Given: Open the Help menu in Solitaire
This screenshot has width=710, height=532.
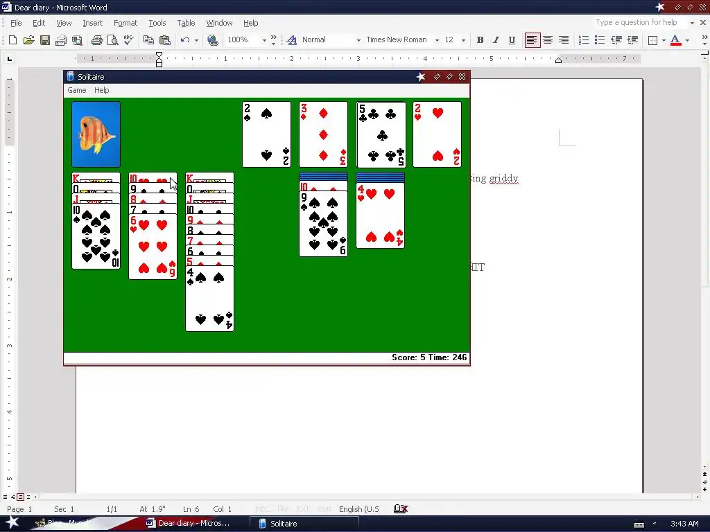Looking at the screenshot, I should [x=101, y=90].
